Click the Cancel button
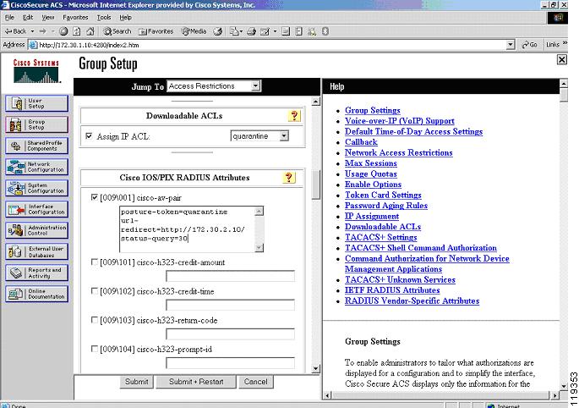This screenshot has width=579, height=408. pyautogui.click(x=255, y=382)
